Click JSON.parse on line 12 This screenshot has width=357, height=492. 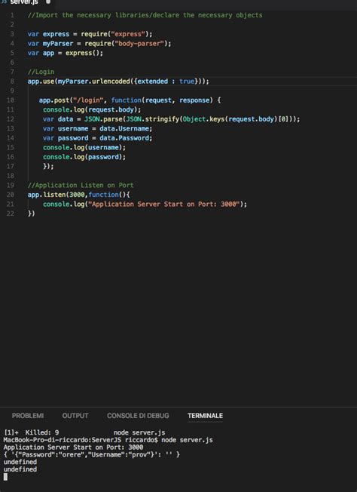click(104, 119)
